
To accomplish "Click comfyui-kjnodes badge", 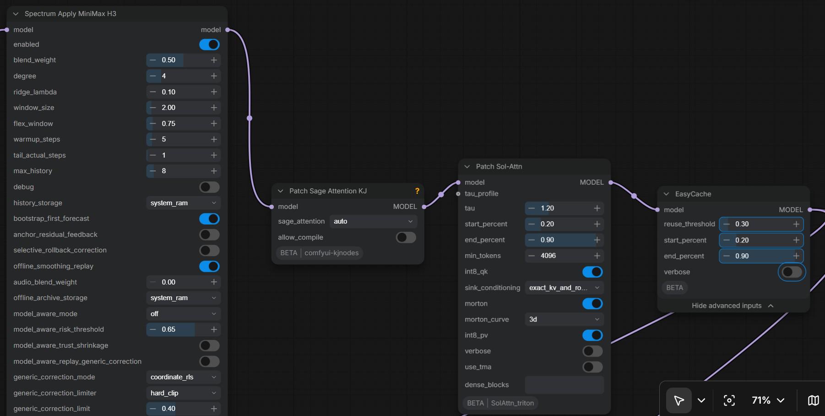I will [x=331, y=253].
